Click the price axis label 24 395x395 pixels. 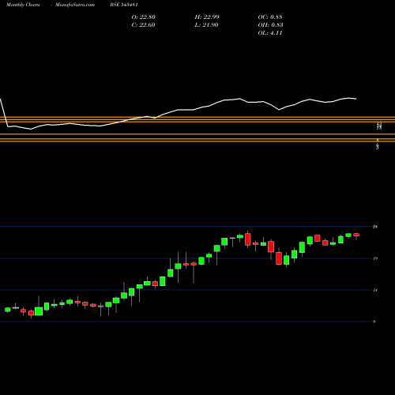375,227
